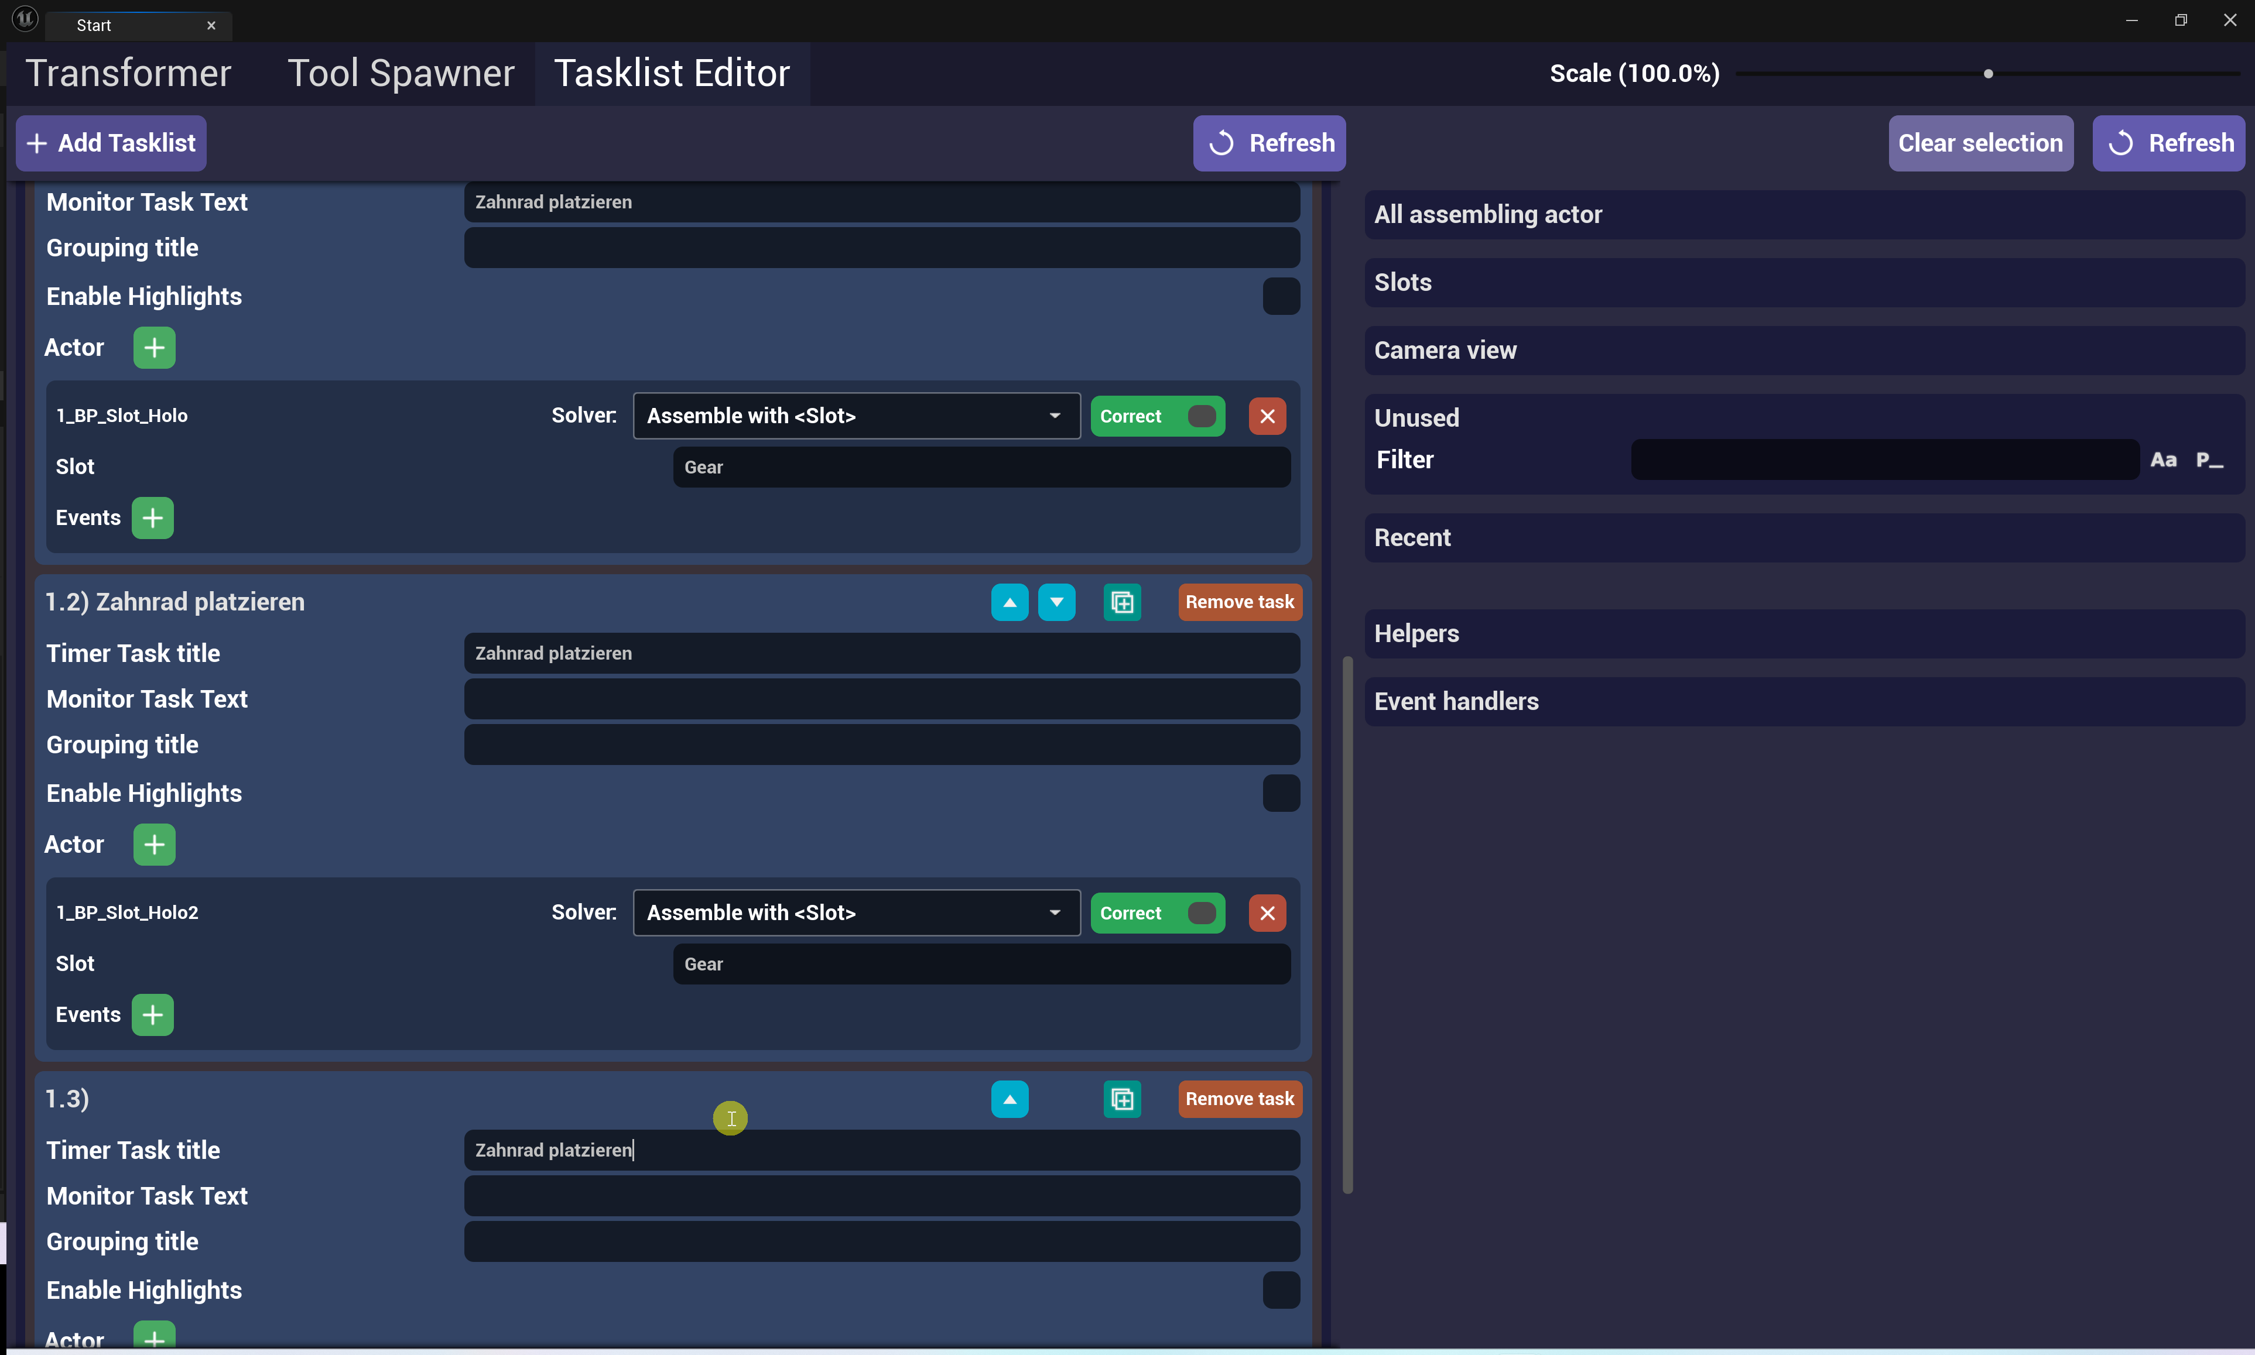This screenshot has height=1355, width=2255.
Task: Duplicate task 1.3
Action: click(1121, 1099)
